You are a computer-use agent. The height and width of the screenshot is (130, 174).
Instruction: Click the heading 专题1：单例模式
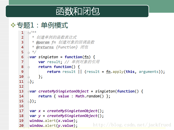click(x=42, y=25)
